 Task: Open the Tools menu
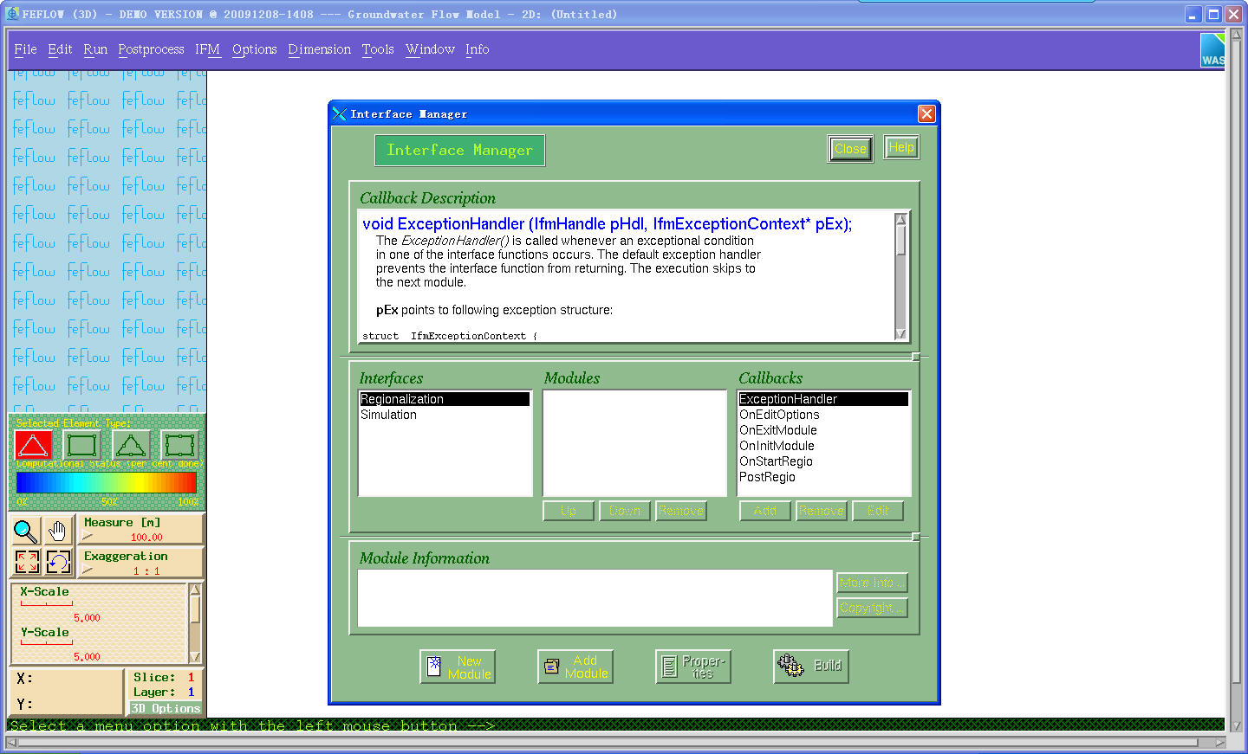tap(378, 49)
